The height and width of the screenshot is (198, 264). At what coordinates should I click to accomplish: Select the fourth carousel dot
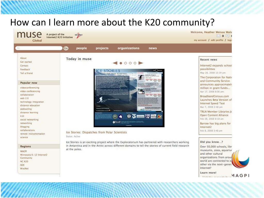(x=135, y=63)
